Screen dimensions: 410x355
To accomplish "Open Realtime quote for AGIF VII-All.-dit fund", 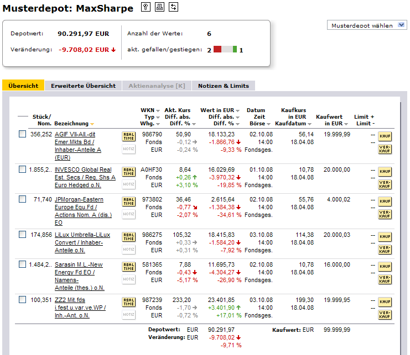I will (128, 137).
